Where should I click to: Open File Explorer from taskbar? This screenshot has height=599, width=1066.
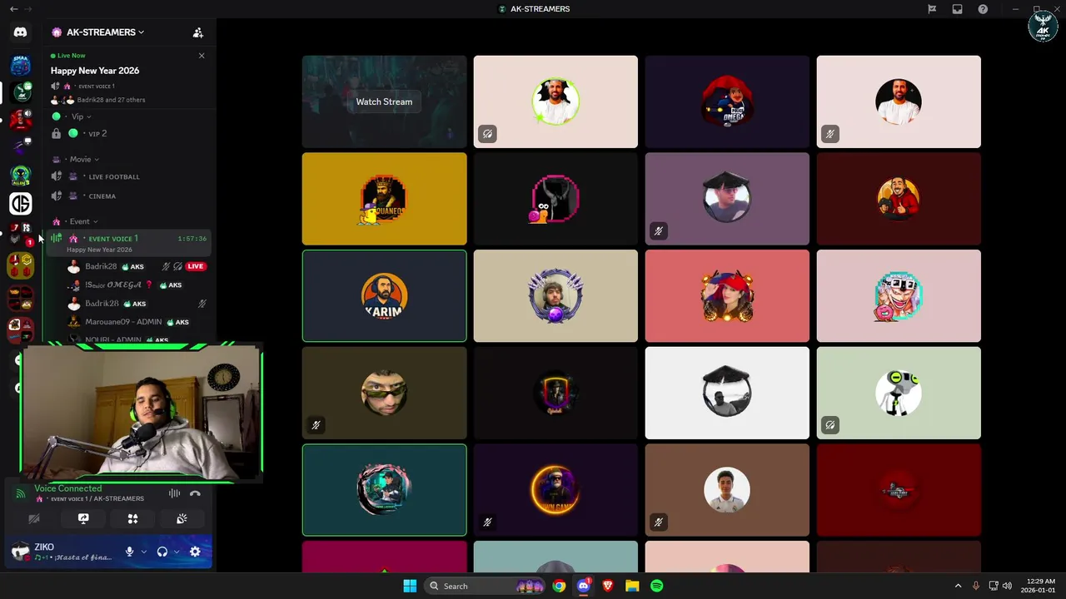pos(632,586)
